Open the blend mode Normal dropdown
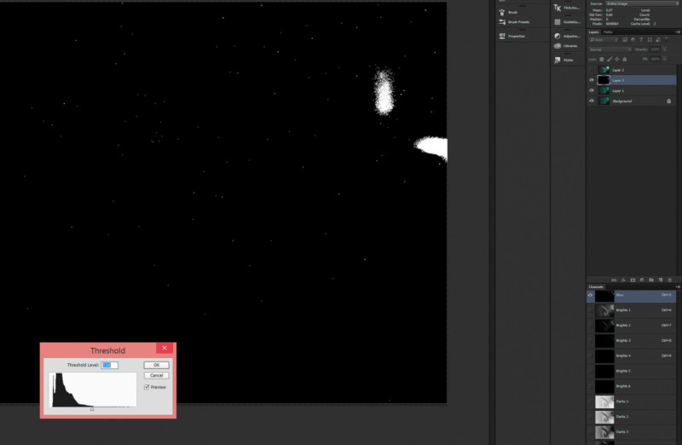The width and height of the screenshot is (682, 445). tap(608, 49)
